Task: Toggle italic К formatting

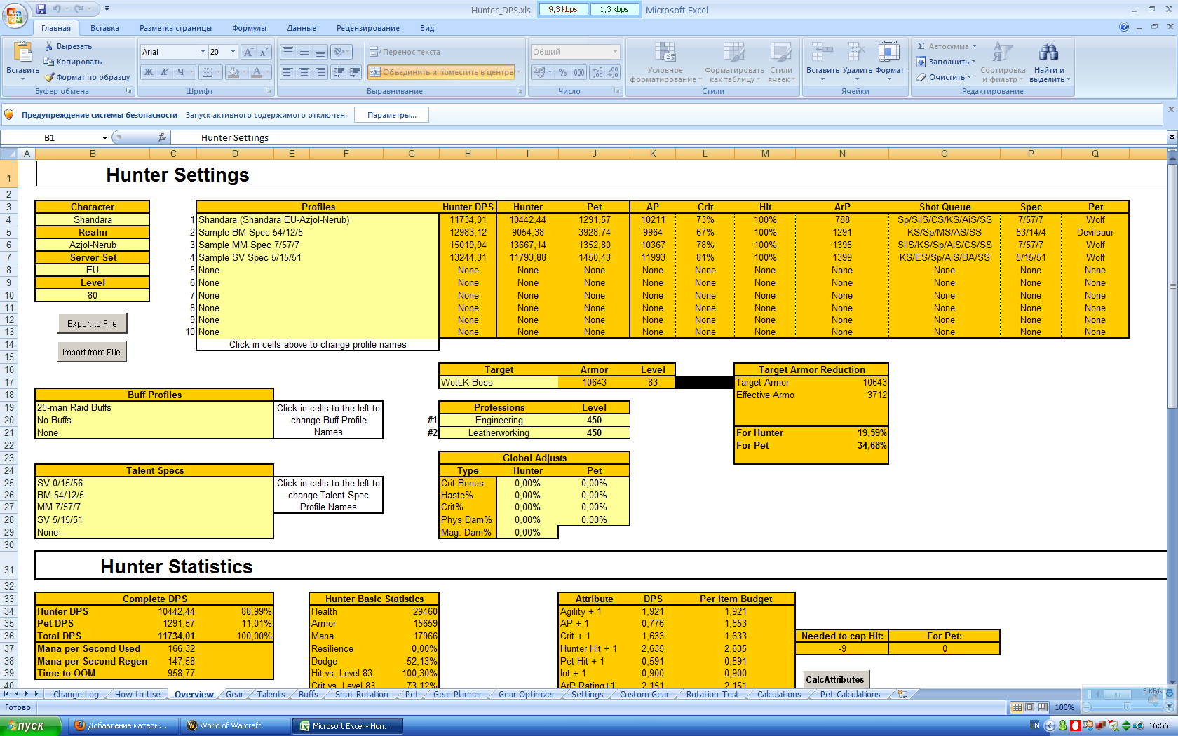Action: coord(164,72)
